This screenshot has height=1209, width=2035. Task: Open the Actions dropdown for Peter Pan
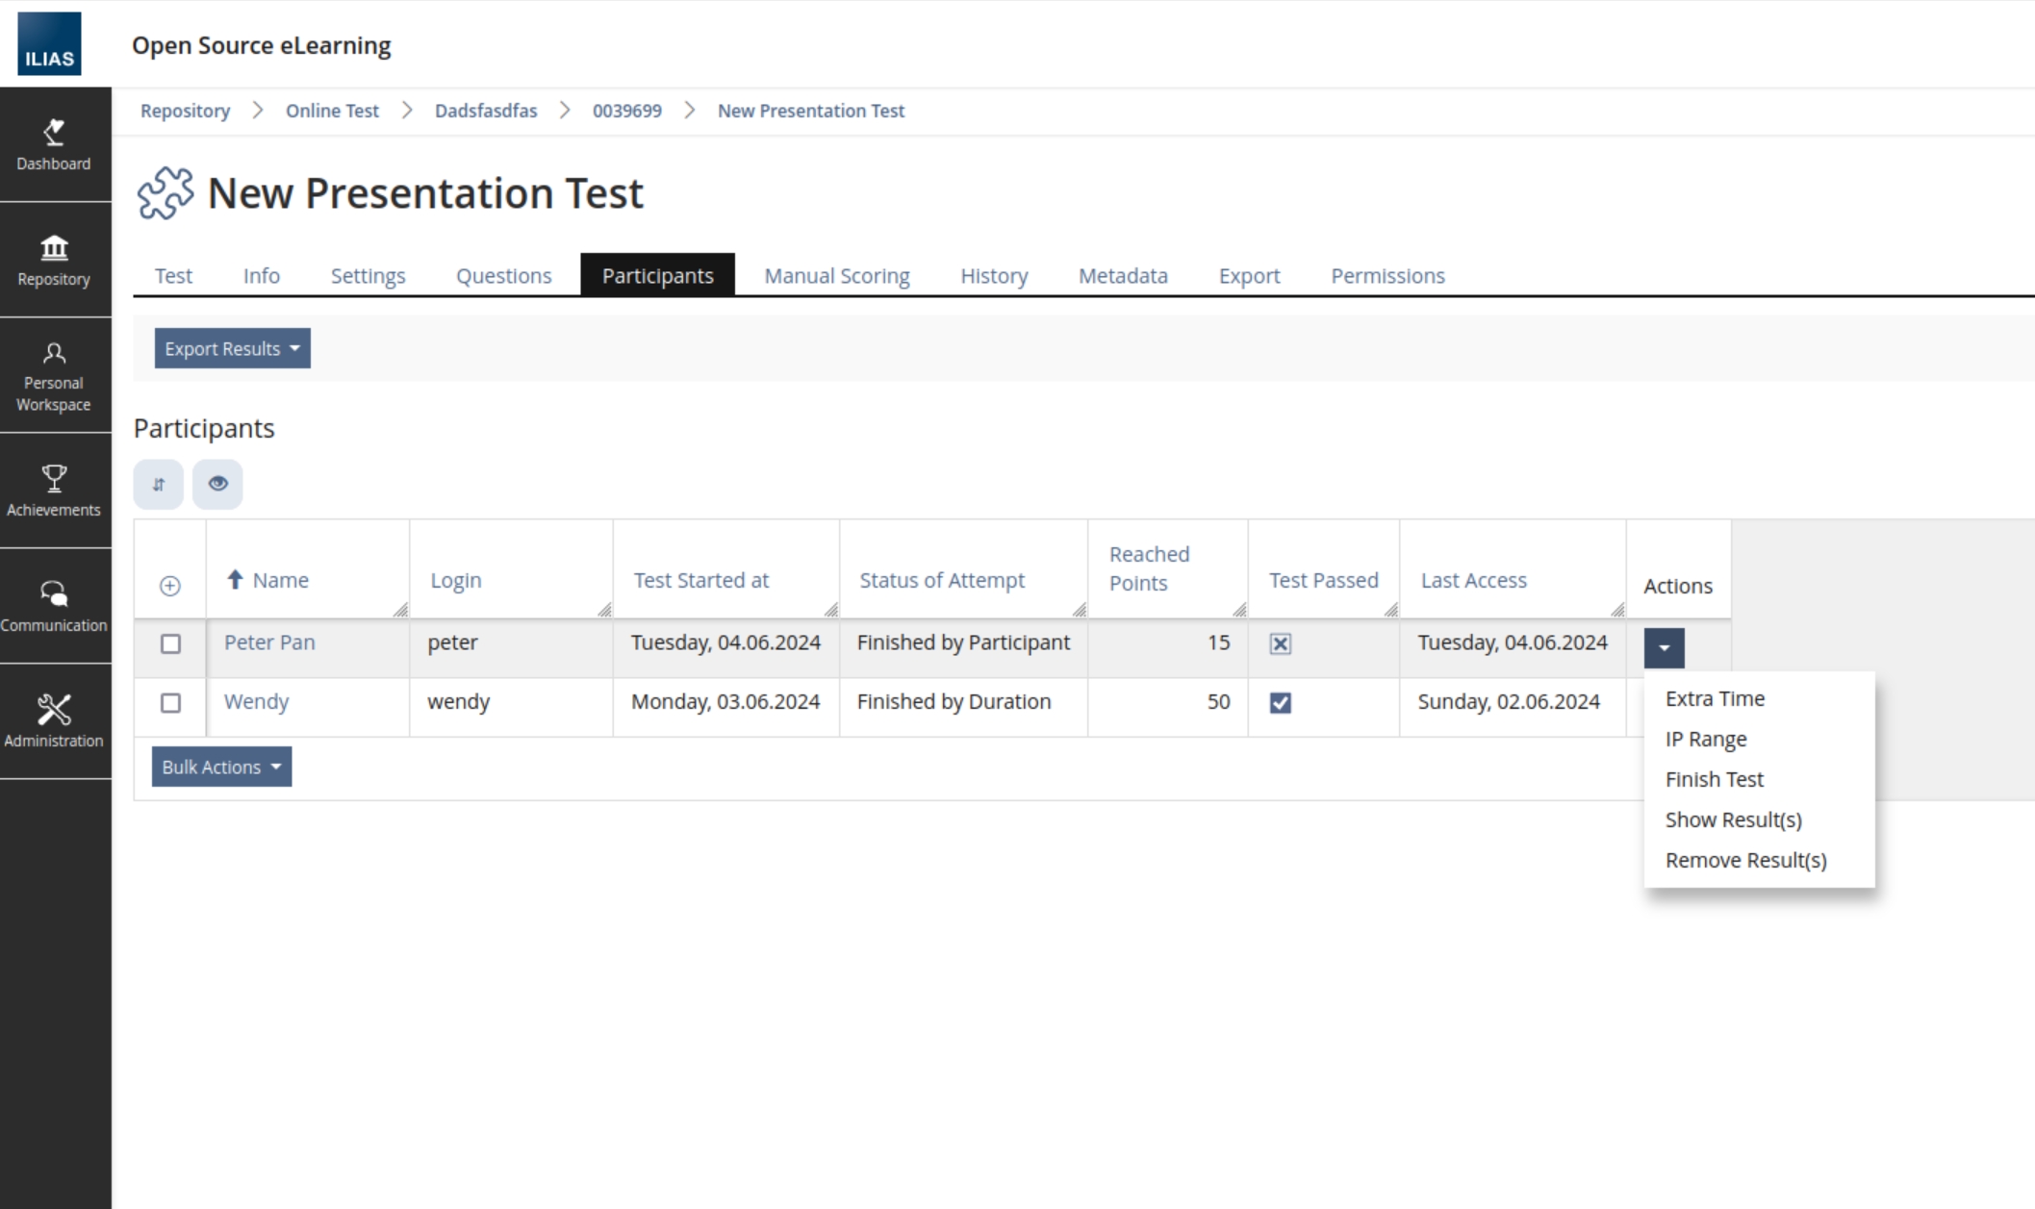tap(1664, 647)
